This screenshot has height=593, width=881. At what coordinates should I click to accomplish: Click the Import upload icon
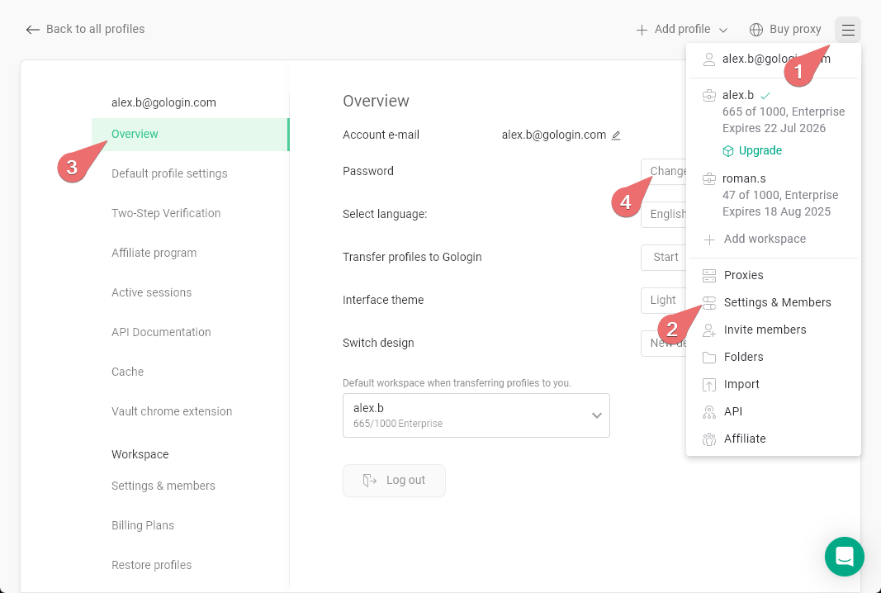pos(709,385)
